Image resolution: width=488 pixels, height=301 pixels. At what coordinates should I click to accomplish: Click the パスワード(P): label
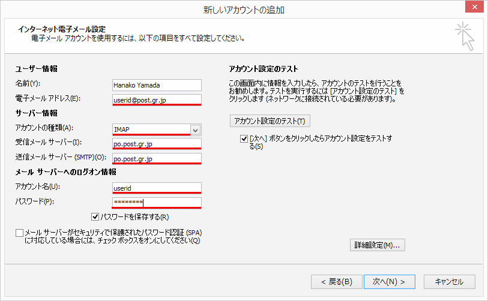coord(35,201)
